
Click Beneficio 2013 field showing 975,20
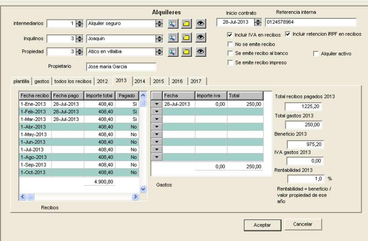tap(305, 144)
